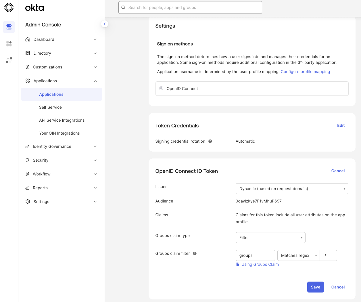Save the OpenID Connect ID Token settings
The height and width of the screenshot is (302, 361).
click(315, 287)
